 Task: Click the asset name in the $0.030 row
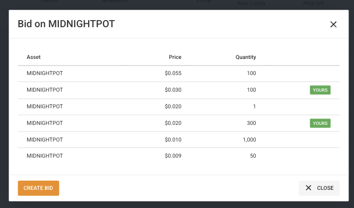(x=45, y=90)
